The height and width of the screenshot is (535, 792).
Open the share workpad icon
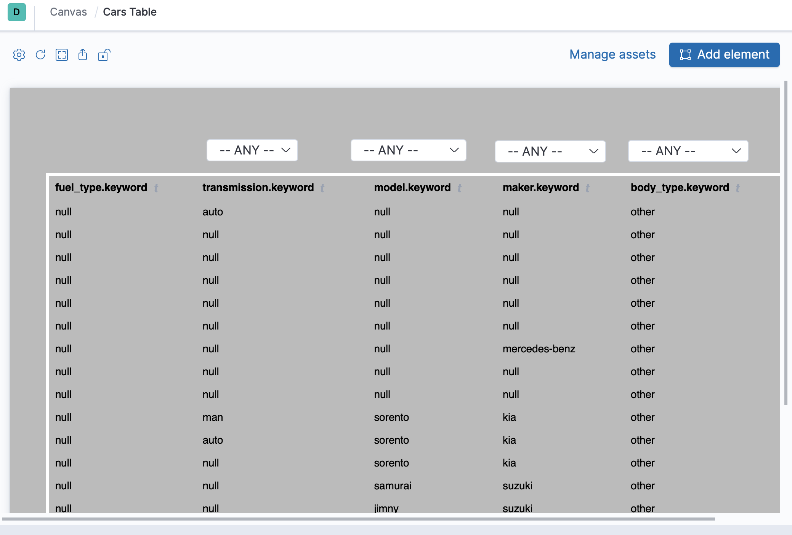(x=83, y=55)
